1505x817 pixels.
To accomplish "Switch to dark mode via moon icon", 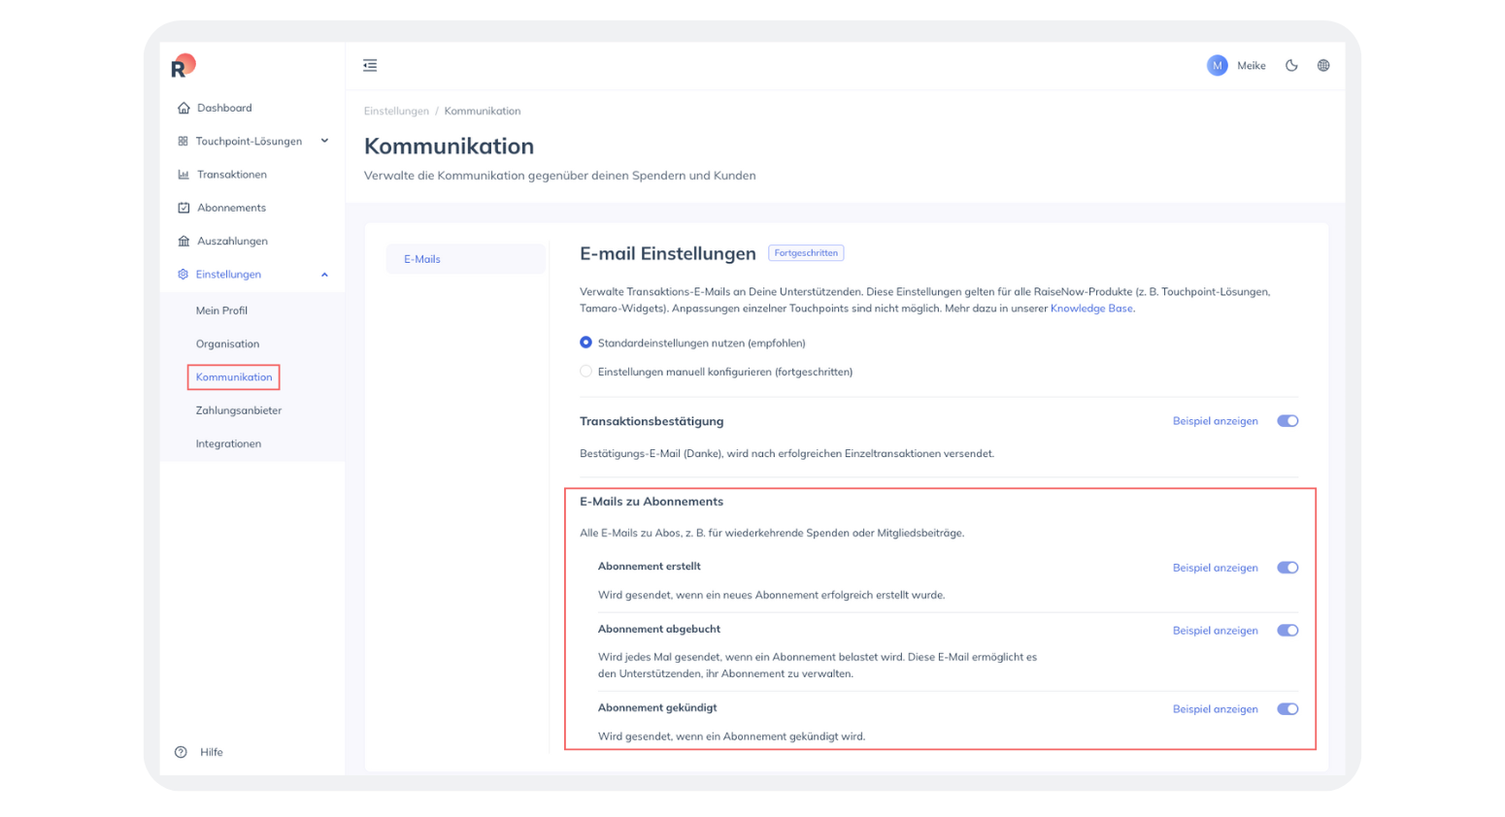I will [1291, 65].
